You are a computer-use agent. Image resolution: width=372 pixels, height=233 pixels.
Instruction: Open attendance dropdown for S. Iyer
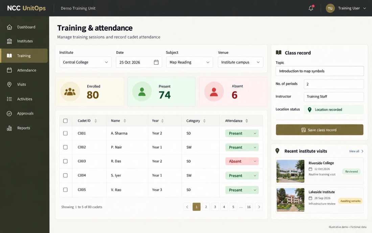[242, 175]
